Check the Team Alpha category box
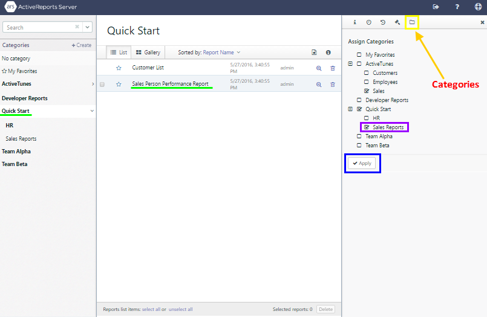Viewport: 487px width, 317px height. (x=359, y=136)
